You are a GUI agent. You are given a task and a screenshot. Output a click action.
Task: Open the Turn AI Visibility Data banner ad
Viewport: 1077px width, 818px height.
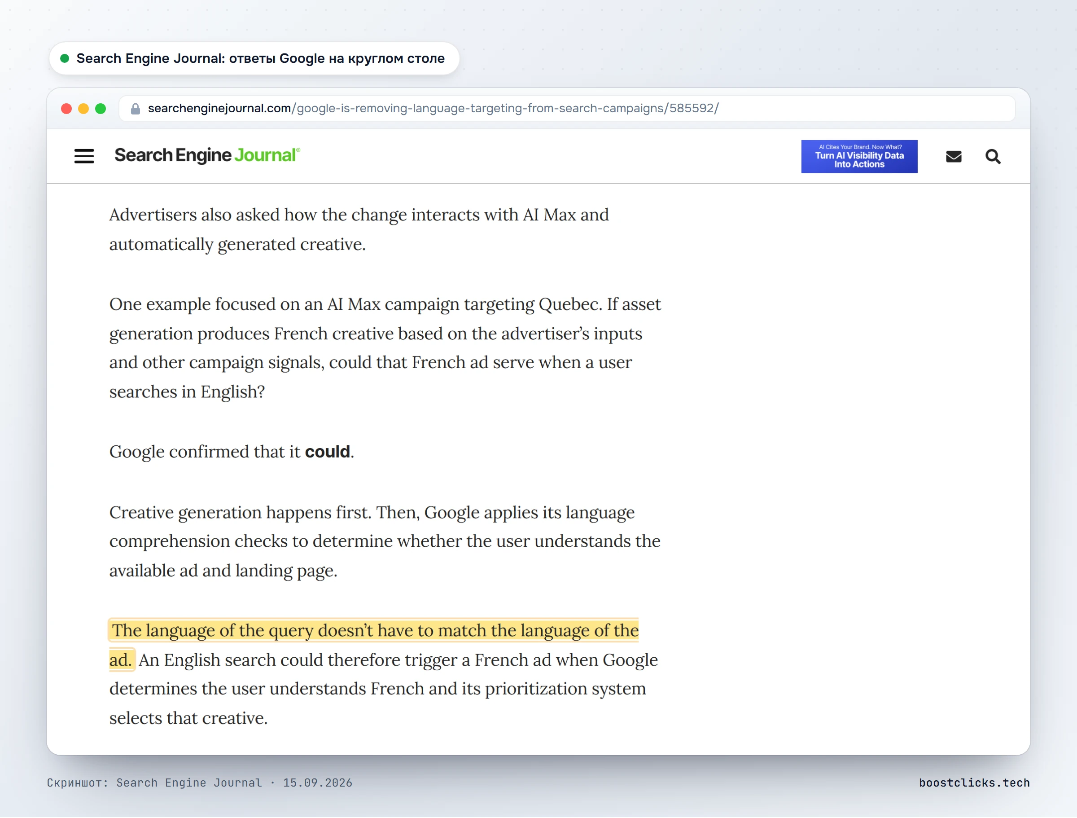(x=859, y=156)
